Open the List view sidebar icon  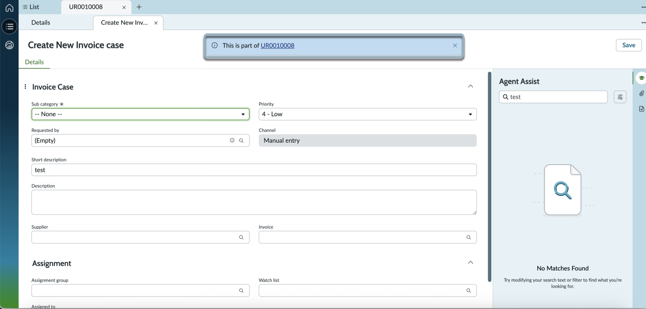(9, 27)
